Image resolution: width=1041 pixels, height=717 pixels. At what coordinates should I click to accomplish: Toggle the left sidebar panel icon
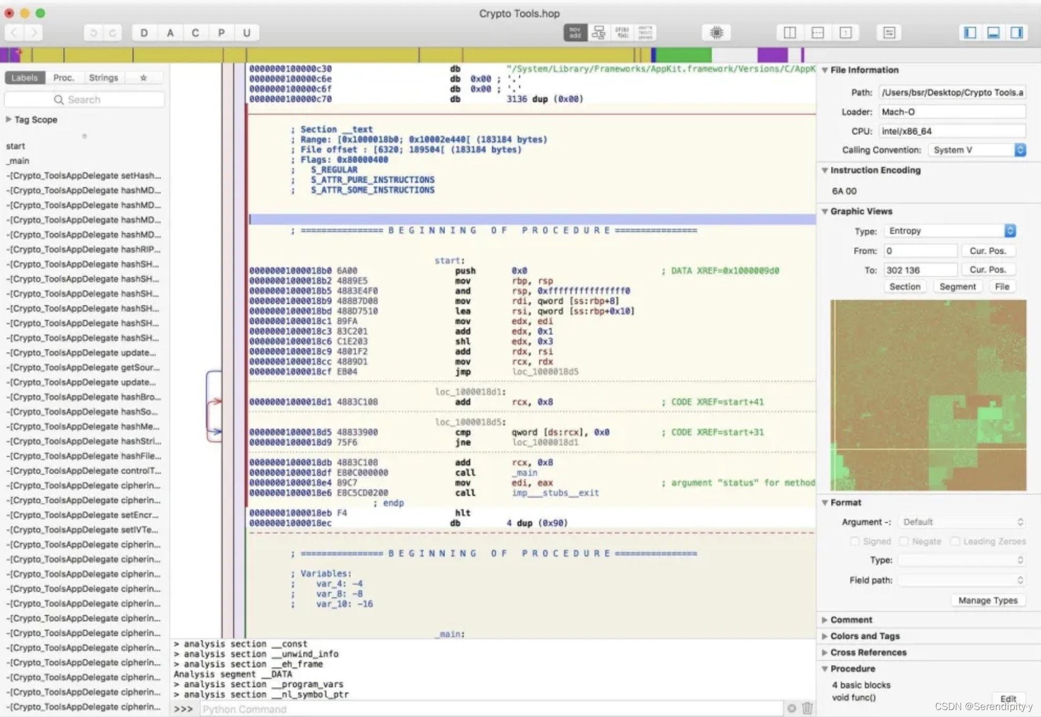pos(970,33)
